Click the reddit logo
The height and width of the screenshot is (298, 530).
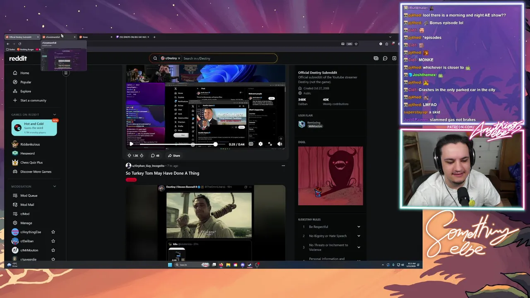18,58
